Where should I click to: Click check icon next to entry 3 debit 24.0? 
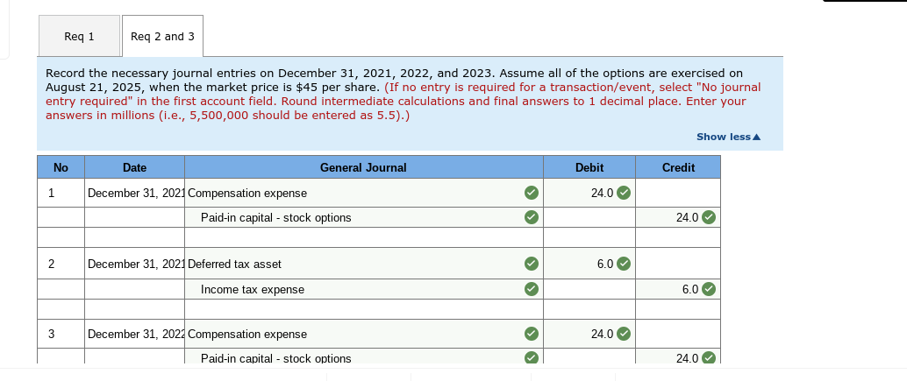click(x=624, y=334)
